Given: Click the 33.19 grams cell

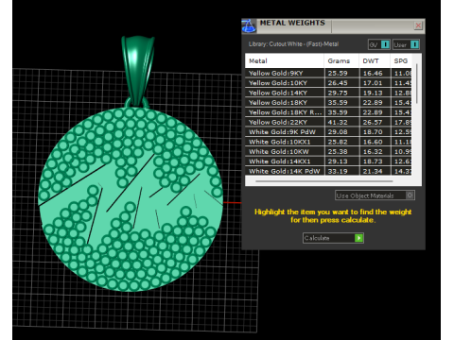Looking at the screenshot, I should (341, 171).
